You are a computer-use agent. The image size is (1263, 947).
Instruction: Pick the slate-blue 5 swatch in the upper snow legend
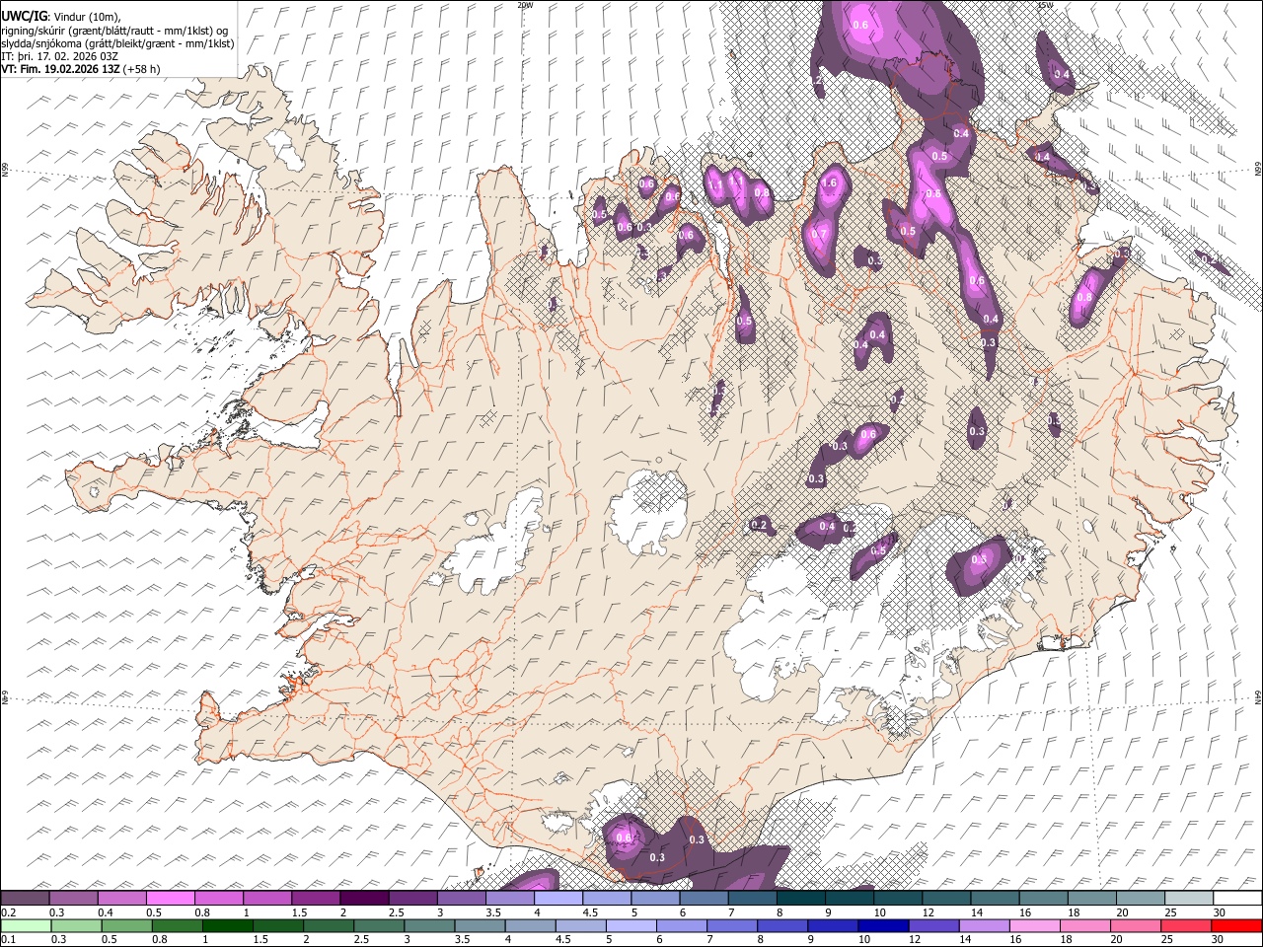pos(655,898)
